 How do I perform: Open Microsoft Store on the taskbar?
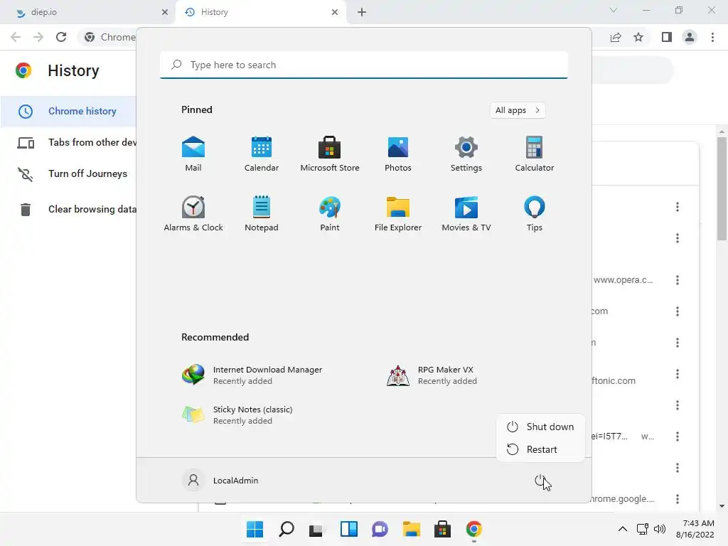[x=442, y=529]
